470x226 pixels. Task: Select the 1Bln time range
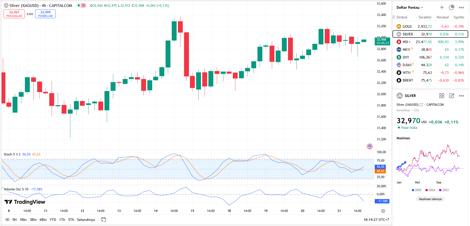tap(23, 220)
